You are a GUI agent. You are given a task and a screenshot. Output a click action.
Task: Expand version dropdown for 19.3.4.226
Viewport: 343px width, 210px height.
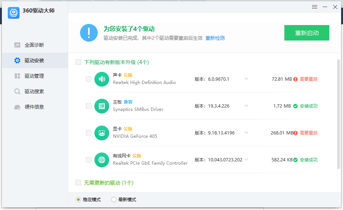coord(246,106)
